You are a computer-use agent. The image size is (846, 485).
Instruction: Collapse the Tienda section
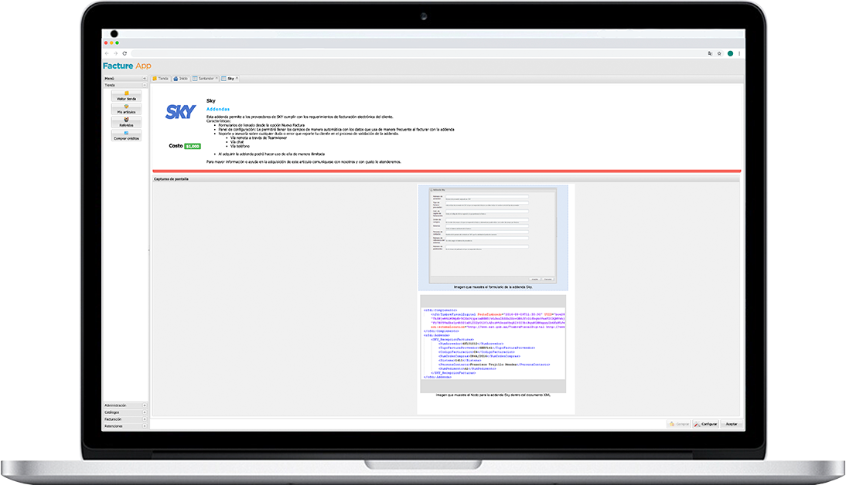tap(145, 85)
